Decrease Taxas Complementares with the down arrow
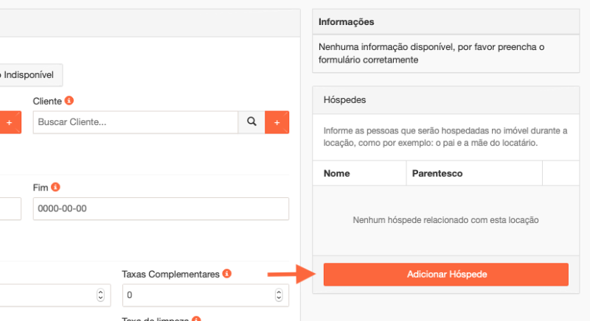590x321 pixels. [x=278, y=298]
